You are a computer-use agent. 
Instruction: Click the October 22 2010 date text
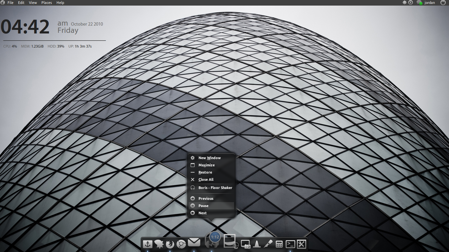(87, 24)
